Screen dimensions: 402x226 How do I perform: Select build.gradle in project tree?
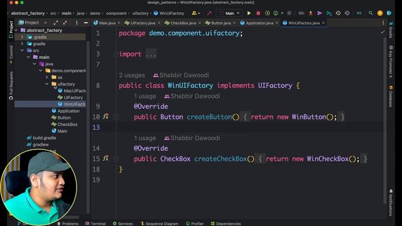coord(41,137)
